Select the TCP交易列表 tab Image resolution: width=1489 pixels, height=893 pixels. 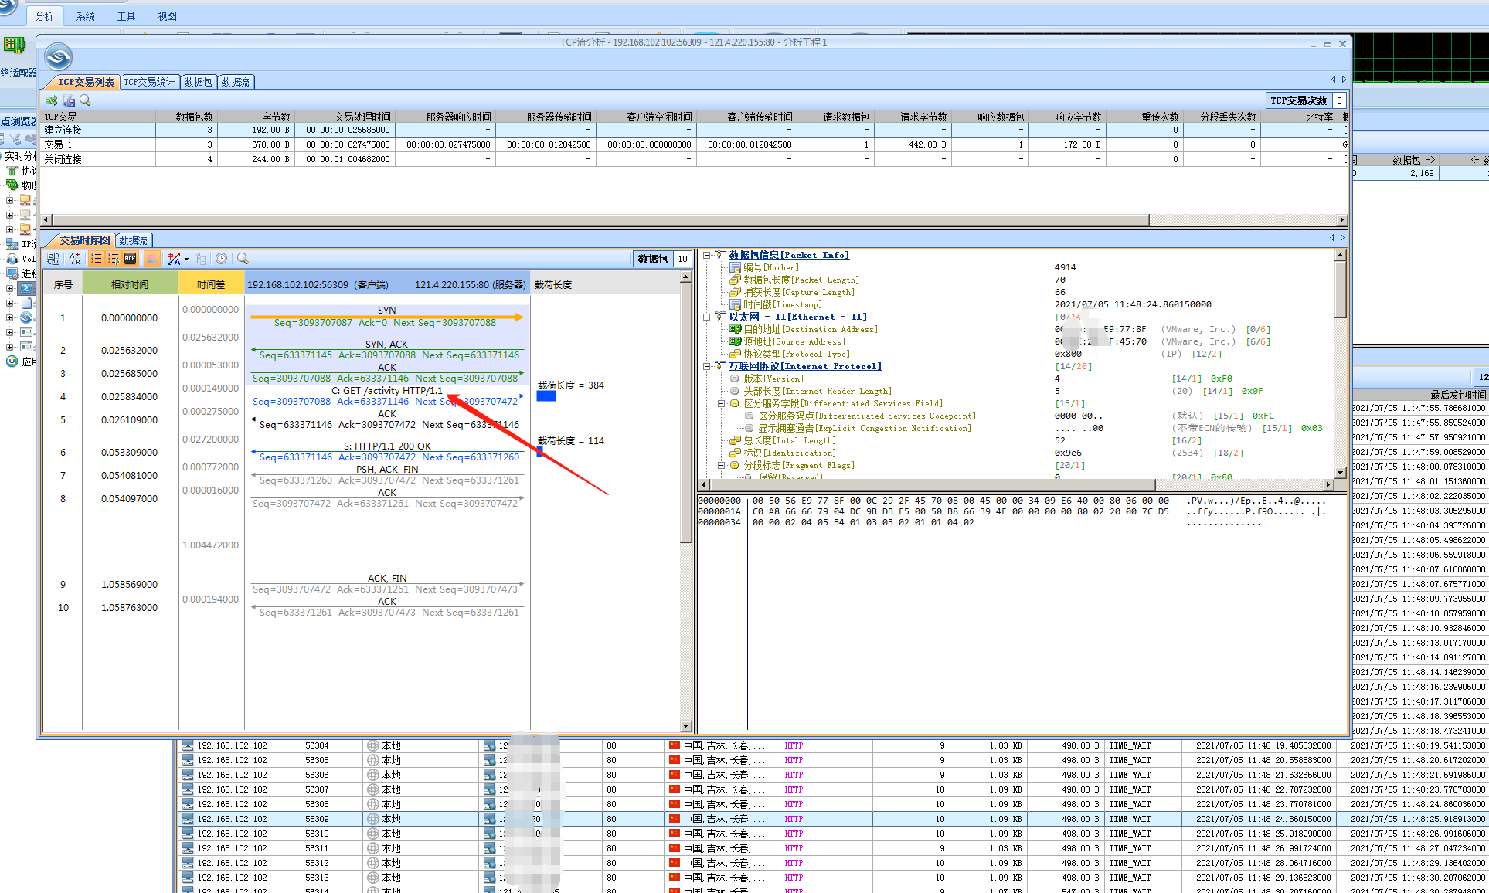point(86,82)
